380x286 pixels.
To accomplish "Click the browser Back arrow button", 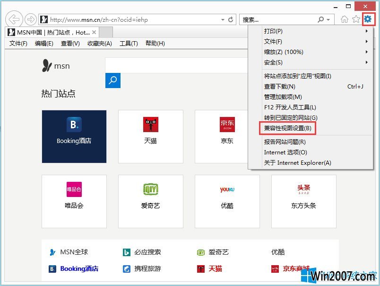I will 14,19.
